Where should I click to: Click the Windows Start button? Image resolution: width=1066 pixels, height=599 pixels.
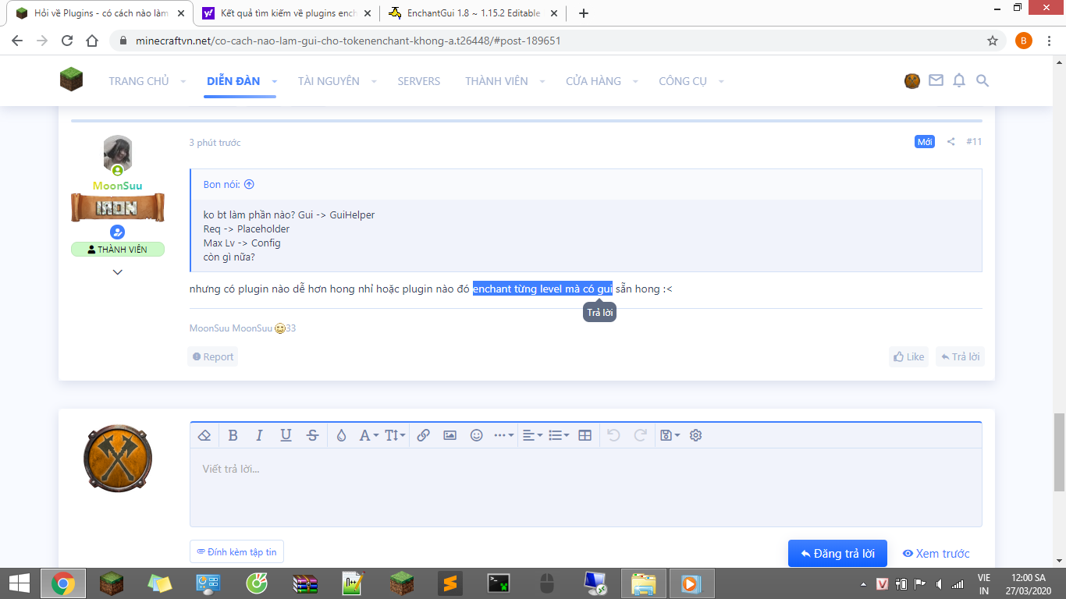tap(20, 583)
